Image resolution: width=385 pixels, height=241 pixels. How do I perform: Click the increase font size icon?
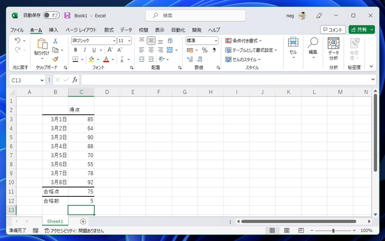[111, 50]
